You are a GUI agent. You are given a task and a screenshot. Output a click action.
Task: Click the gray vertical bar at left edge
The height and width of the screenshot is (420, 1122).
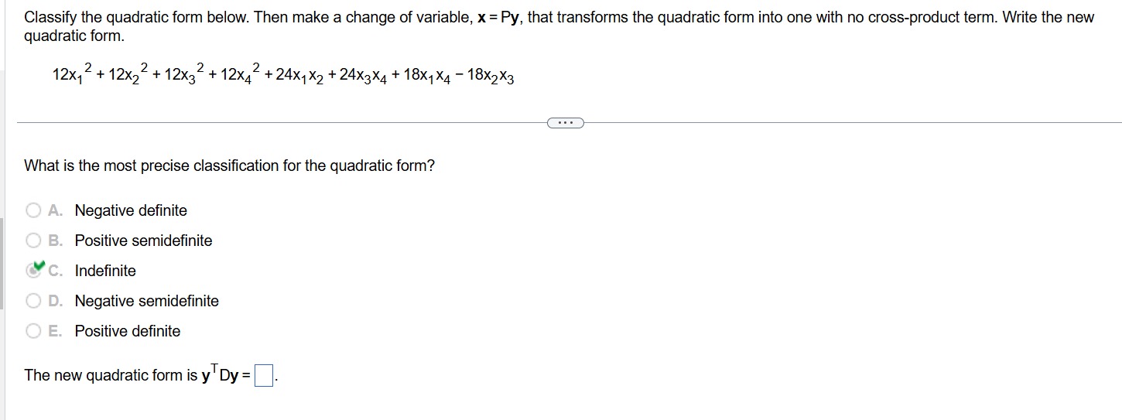click(x=2, y=263)
